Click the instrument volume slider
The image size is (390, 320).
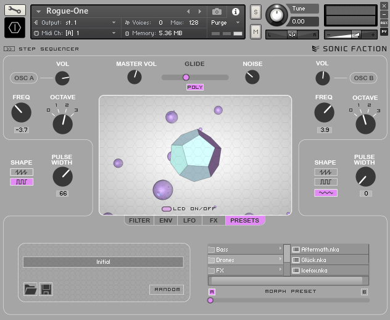351,35
